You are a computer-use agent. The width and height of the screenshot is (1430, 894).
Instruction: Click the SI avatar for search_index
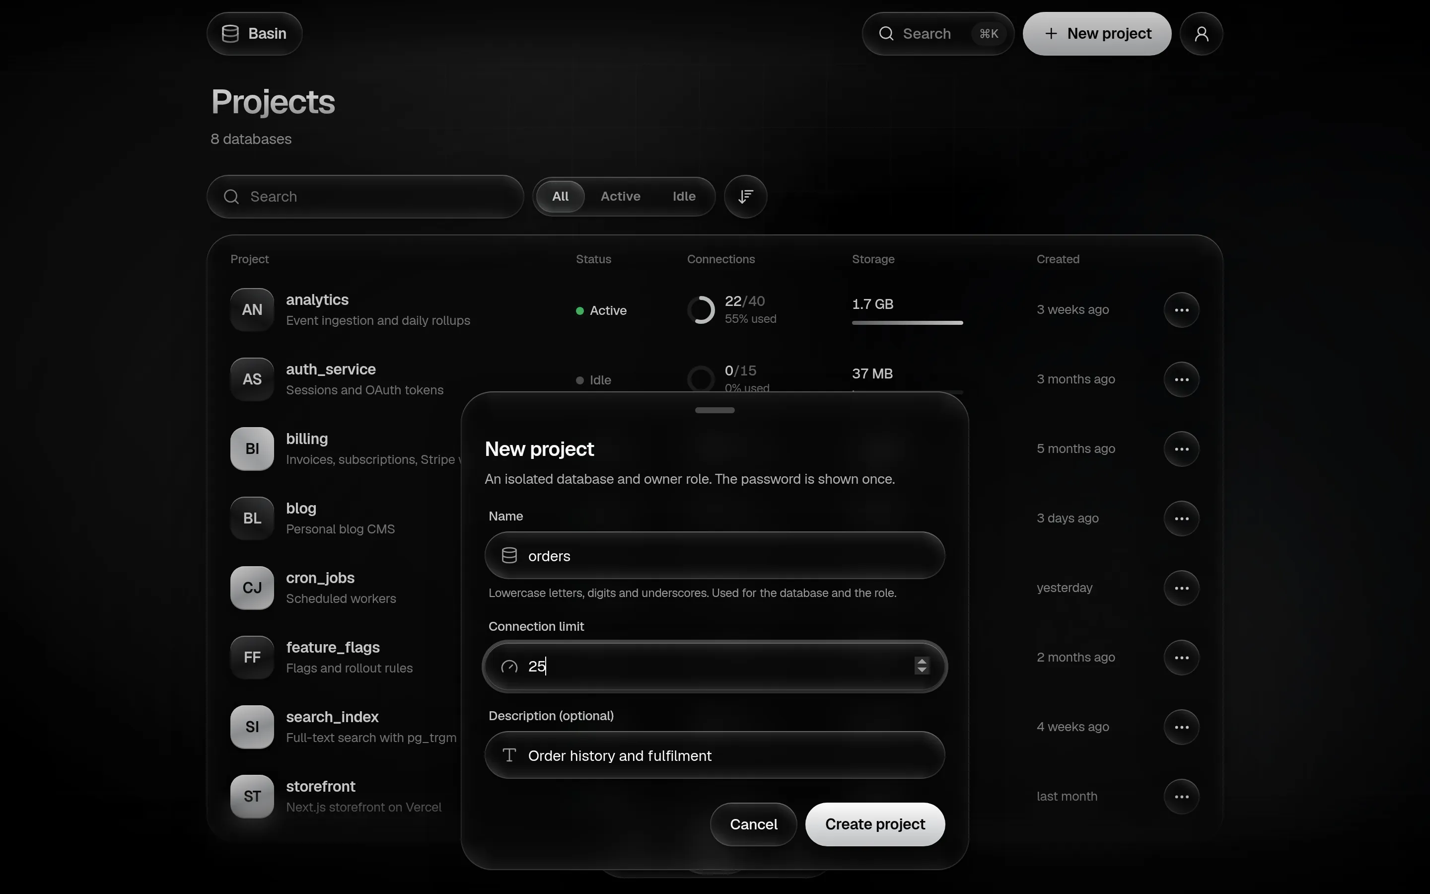pyautogui.click(x=252, y=727)
